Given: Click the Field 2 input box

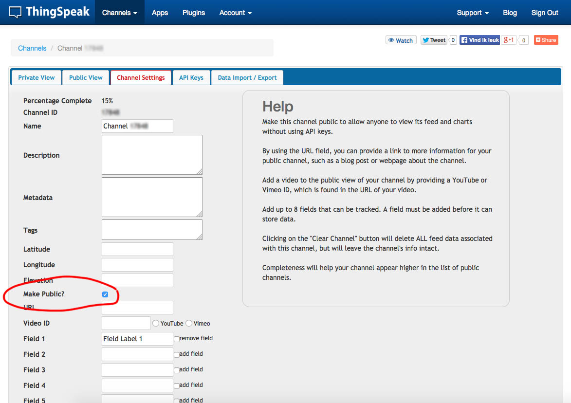Looking at the screenshot, I should [137, 354].
